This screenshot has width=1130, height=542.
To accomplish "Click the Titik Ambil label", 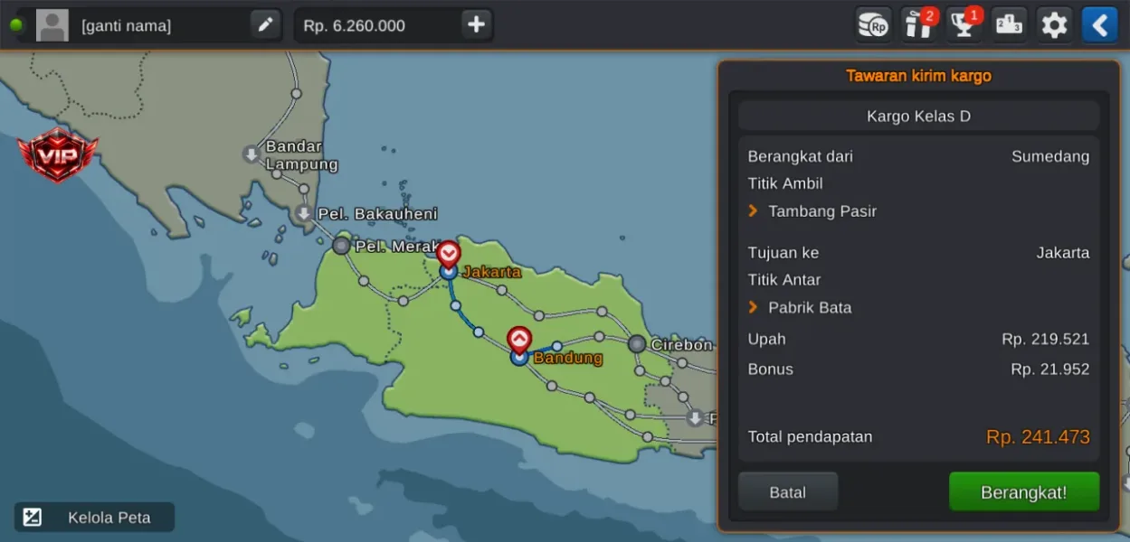I will click(785, 183).
